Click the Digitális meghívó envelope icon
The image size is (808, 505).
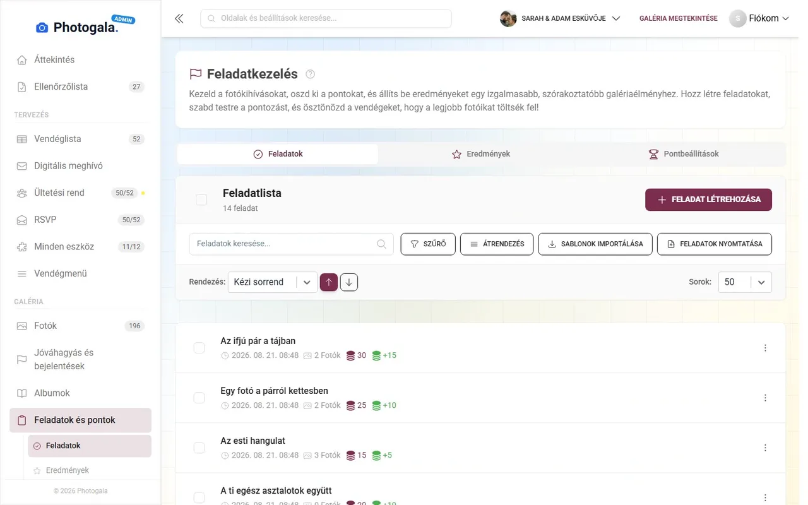(x=22, y=166)
